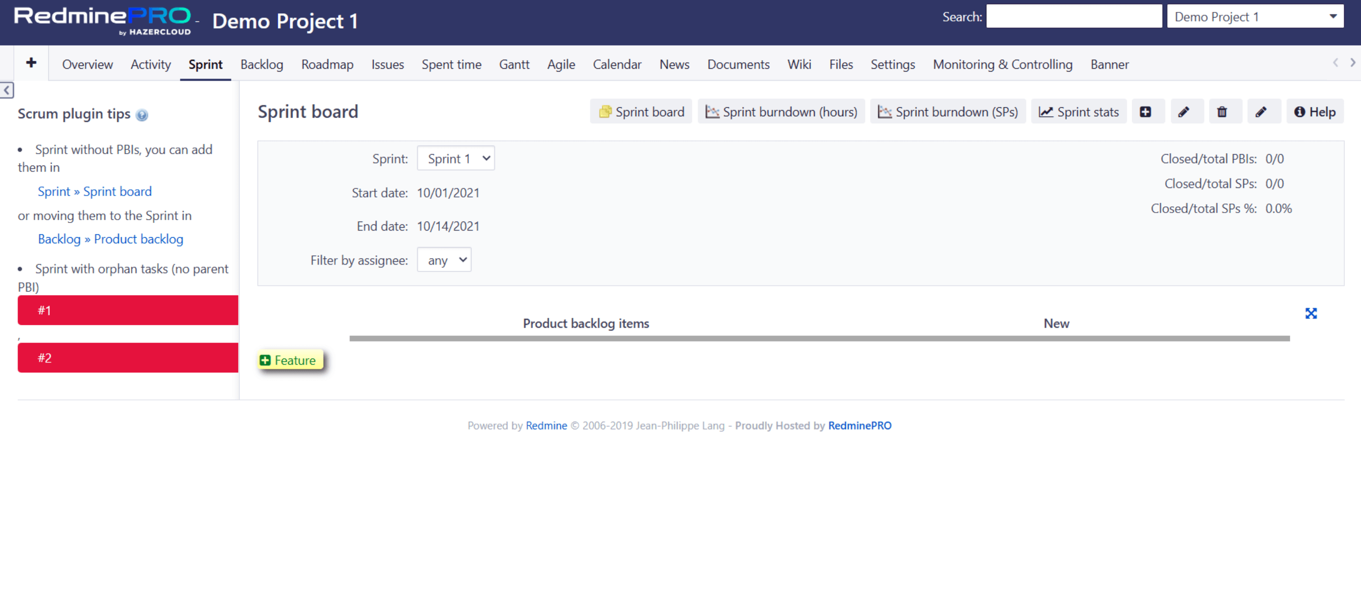Click the Sprint board button
The width and height of the screenshot is (1361, 593).
pos(642,111)
